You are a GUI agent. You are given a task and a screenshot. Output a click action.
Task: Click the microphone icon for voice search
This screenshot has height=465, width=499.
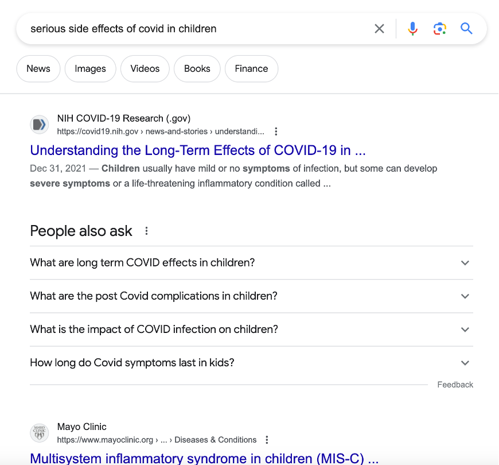click(x=412, y=28)
